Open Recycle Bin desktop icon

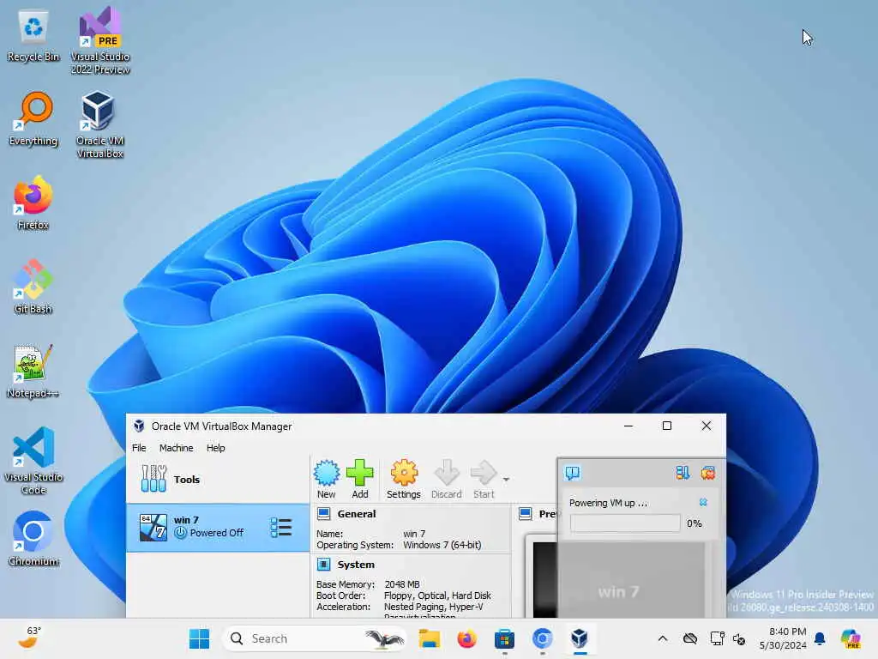(33, 36)
